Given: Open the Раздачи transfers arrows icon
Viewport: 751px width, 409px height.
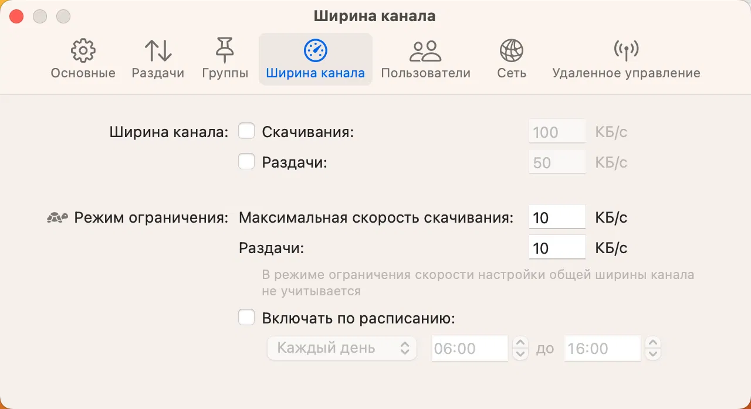Looking at the screenshot, I should [158, 51].
